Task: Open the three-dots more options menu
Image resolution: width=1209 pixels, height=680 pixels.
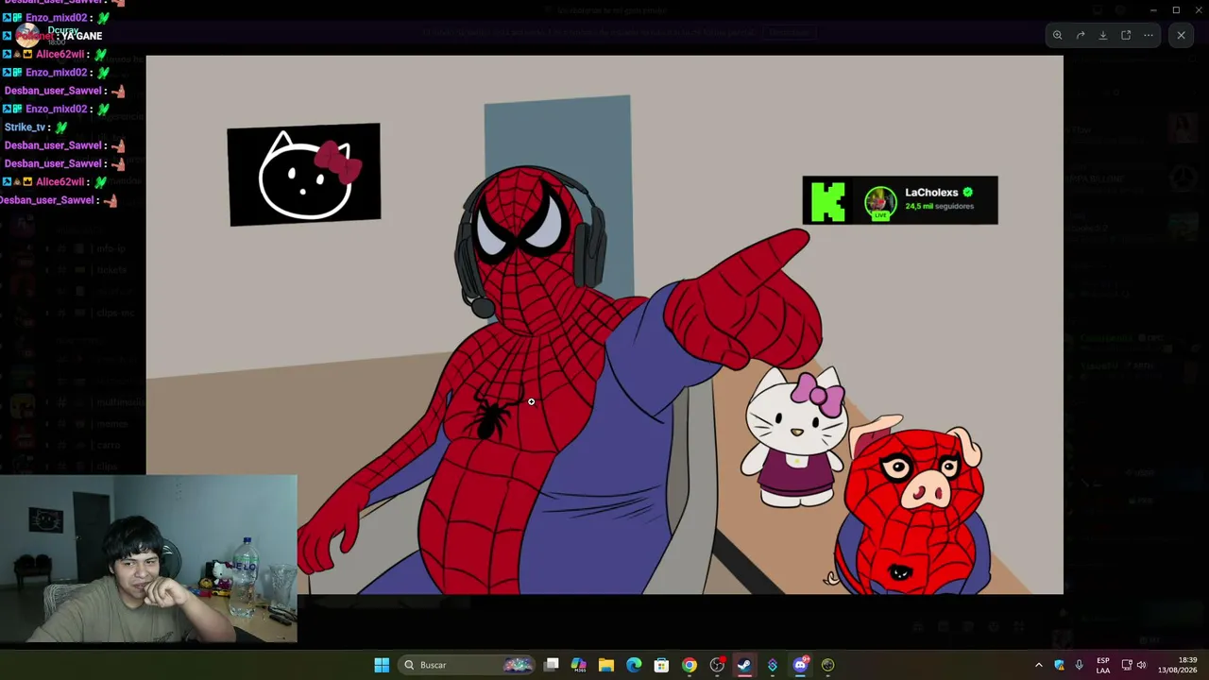Action: 1149,35
